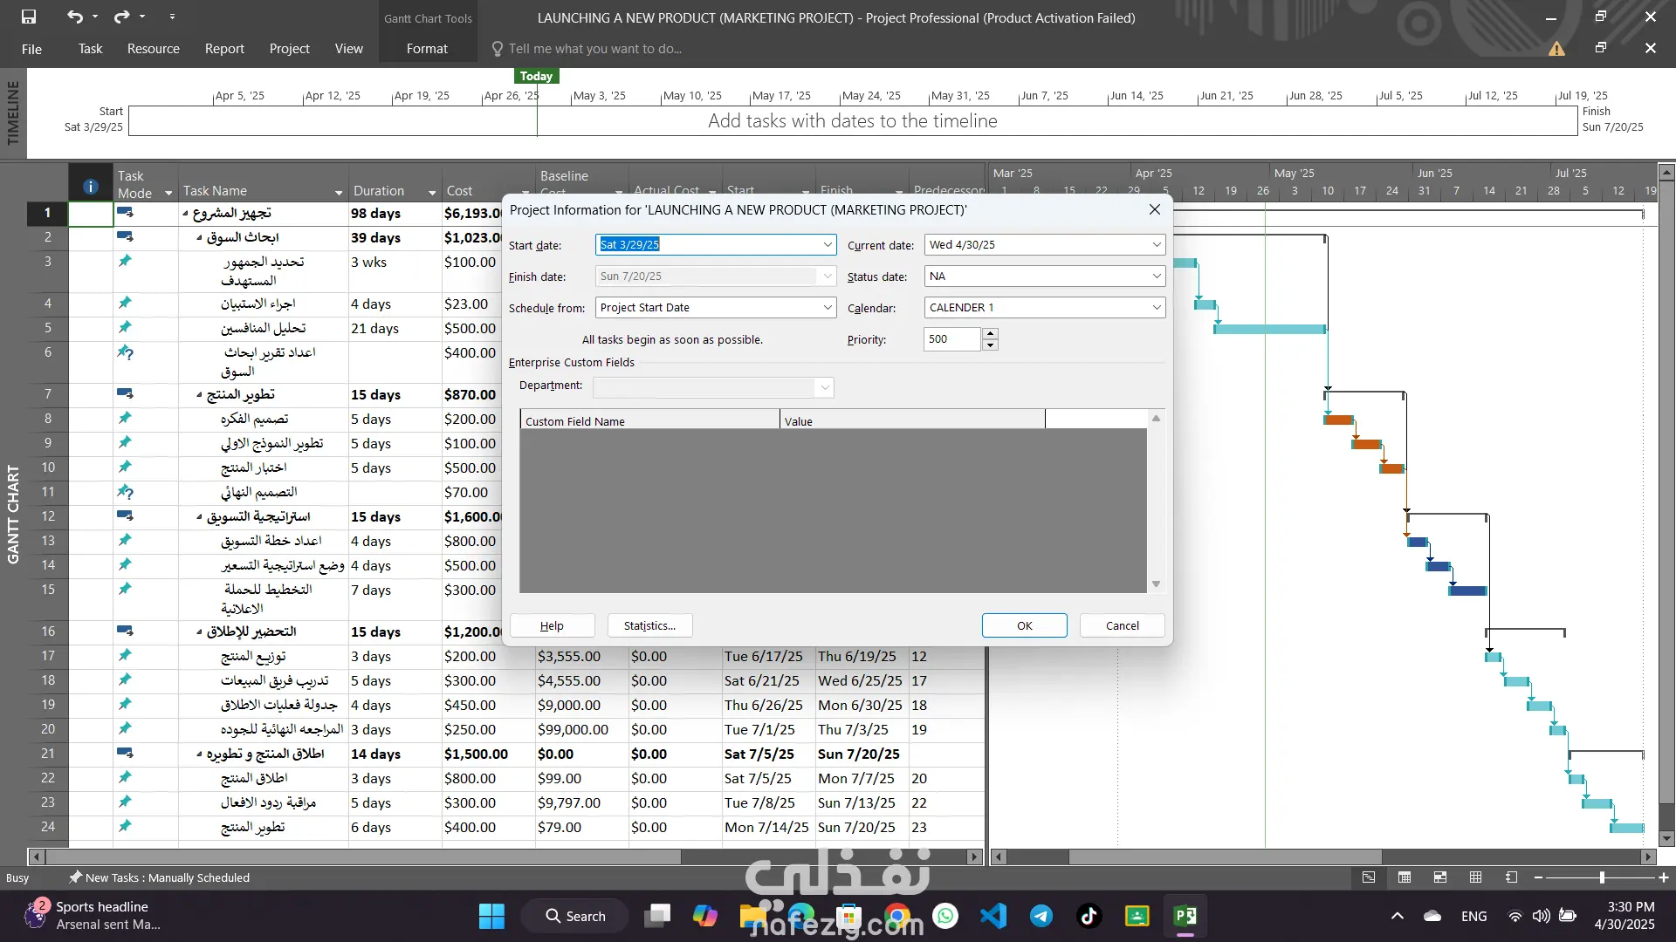Expand the Schedule from combo box
1676x942 pixels.
tap(828, 308)
